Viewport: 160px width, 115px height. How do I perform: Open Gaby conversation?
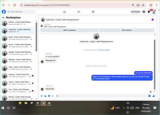tap(18, 68)
